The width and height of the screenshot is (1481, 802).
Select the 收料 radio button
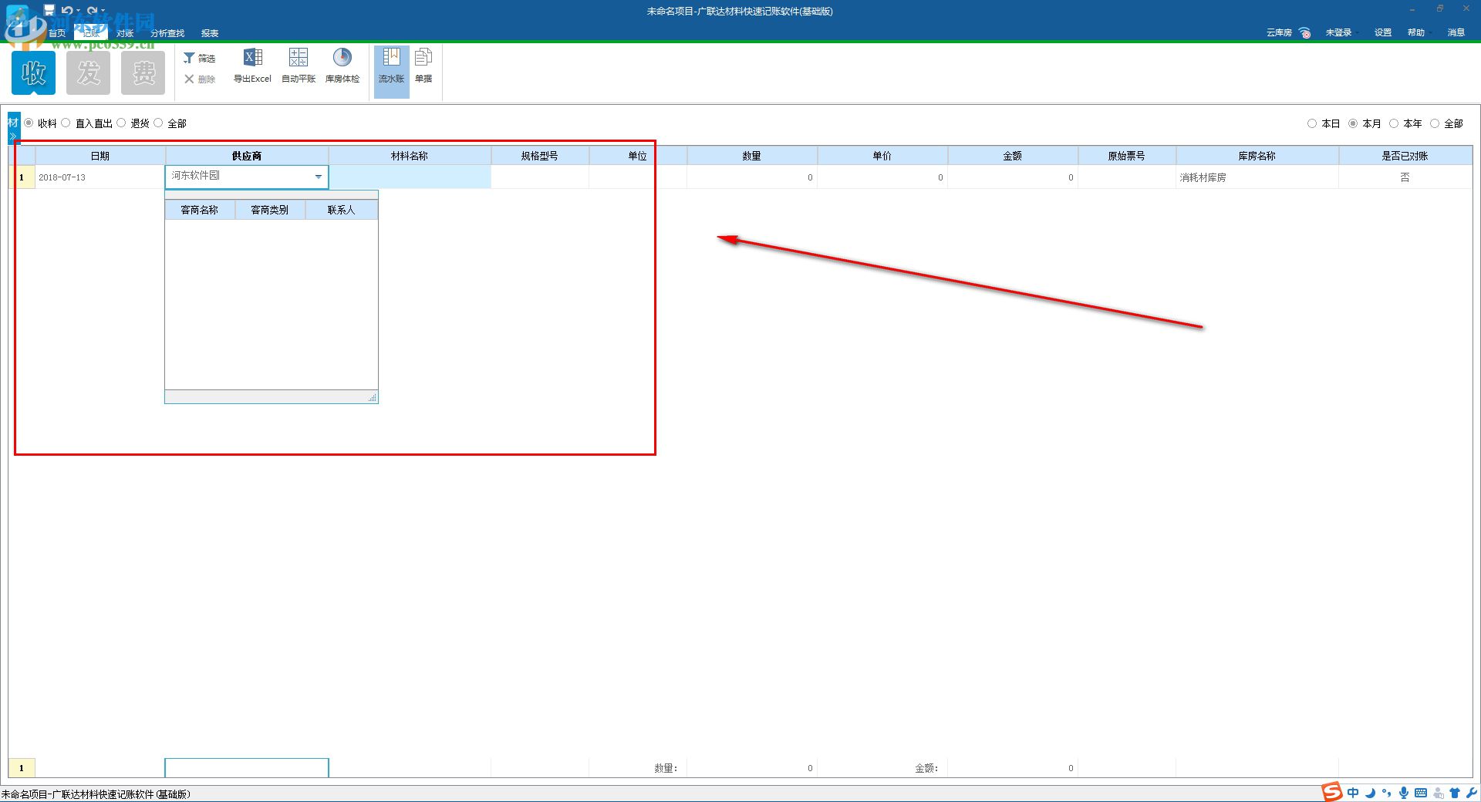tap(29, 123)
